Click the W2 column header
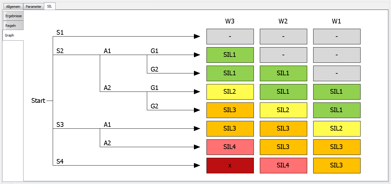 tap(283, 22)
